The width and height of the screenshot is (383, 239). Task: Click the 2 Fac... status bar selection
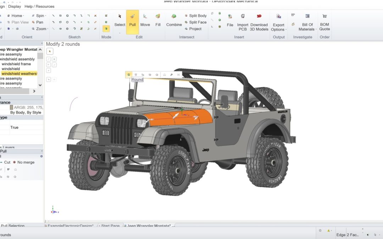353,235
